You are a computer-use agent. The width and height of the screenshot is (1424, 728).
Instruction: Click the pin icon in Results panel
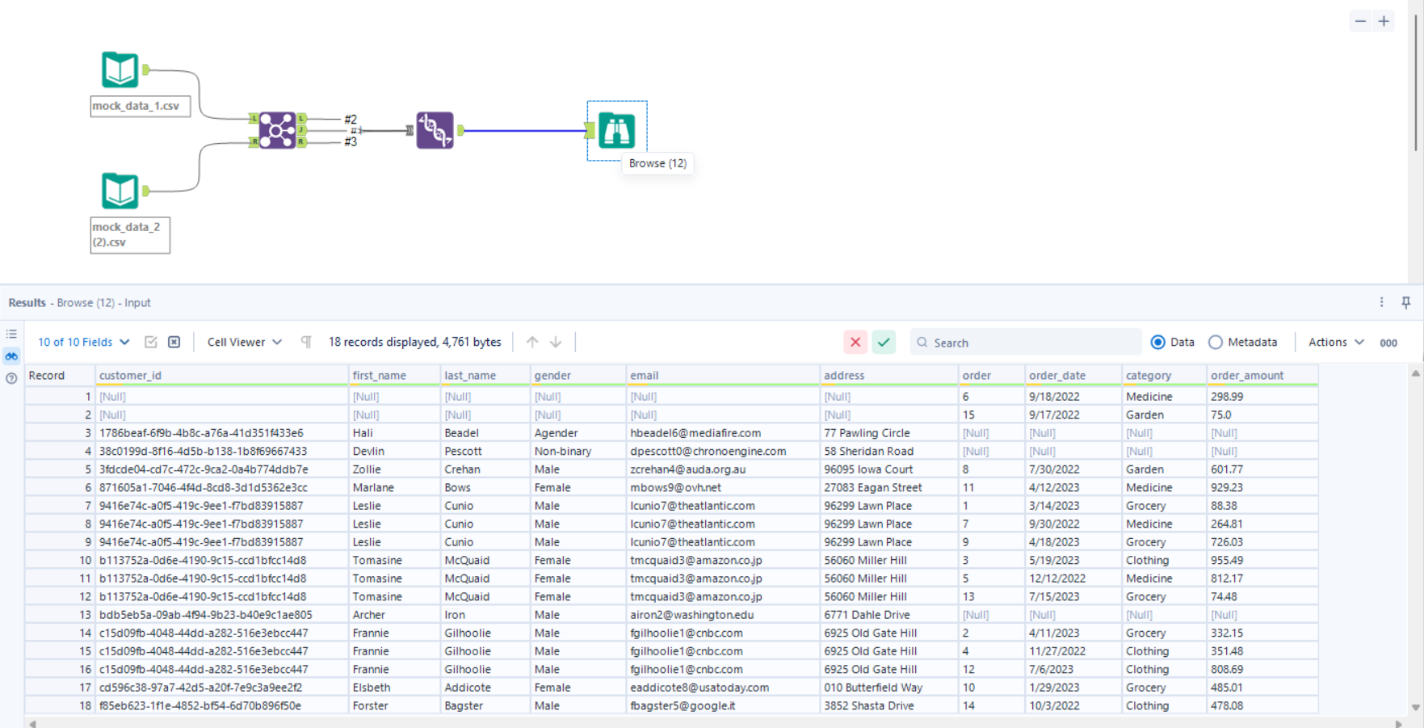click(1405, 302)
